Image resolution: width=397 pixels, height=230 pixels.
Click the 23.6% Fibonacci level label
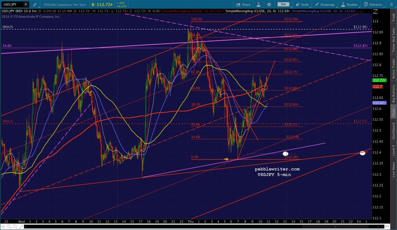[x=196, y=124]
